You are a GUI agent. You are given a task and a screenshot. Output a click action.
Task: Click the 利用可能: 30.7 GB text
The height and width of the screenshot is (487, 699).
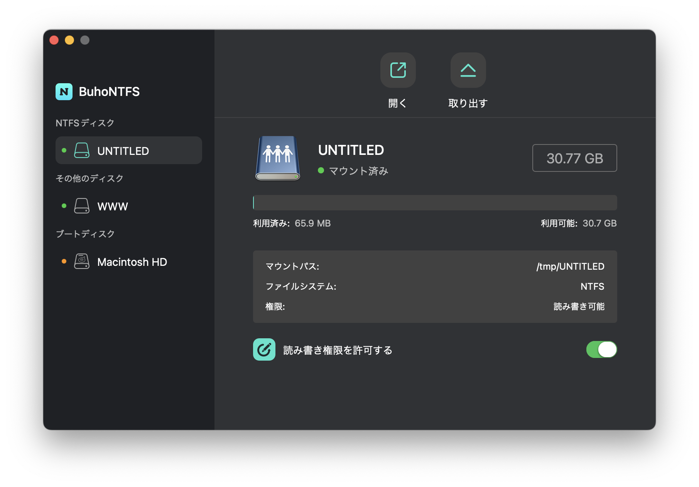coord(579,223)
